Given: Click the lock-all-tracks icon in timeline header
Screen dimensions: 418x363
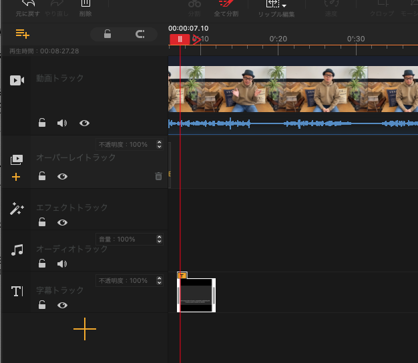Looking at the screenshot, I should [108, 35].
